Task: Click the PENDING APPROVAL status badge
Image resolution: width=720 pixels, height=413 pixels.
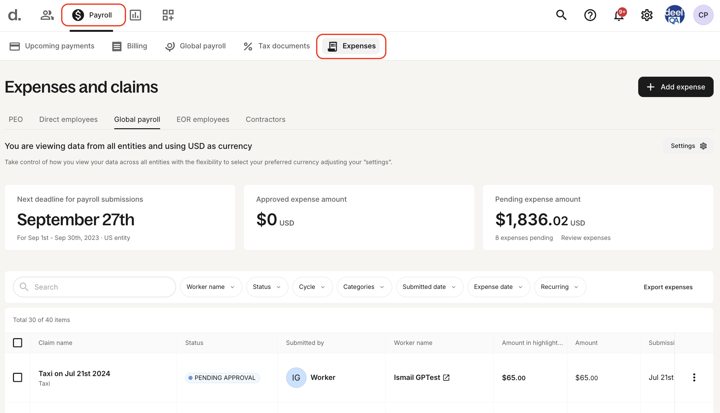Action: pos(222,378)
